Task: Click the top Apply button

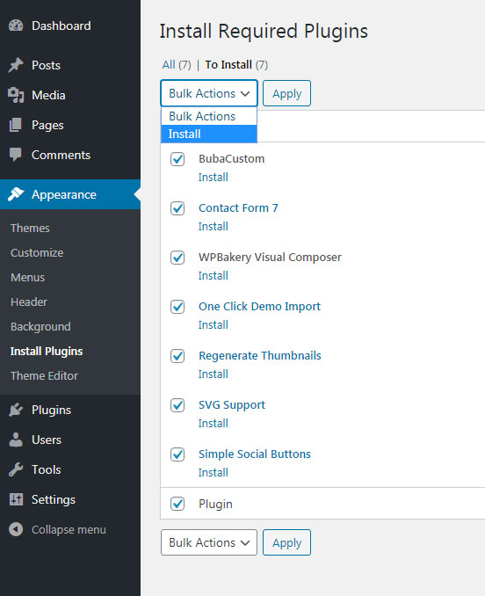Action: (x=286, y=93)
